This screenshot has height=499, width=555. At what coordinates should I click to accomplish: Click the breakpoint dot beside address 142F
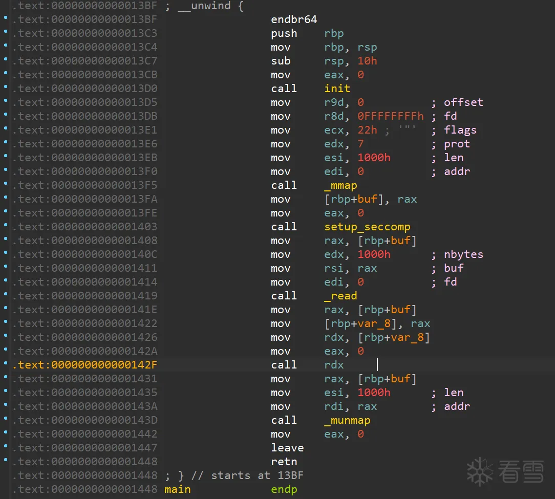tap(5, 363)
